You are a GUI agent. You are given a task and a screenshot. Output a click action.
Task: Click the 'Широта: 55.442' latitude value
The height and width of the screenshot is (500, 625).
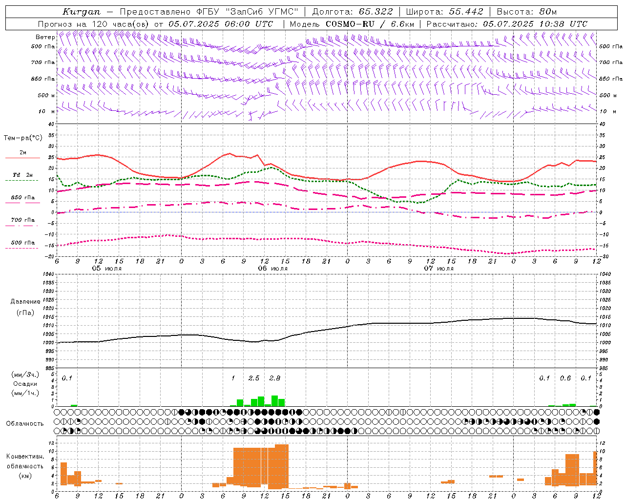tap(445, 12)
